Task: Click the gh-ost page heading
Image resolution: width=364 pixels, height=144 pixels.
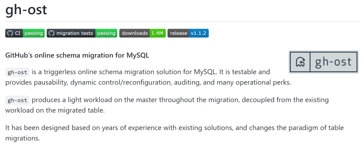Action: [26, 10]
